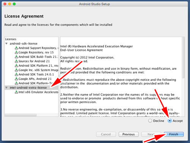Select 'Android SDK Build-Tools 21' row text
The image size is (190, 143).
[38, 57]
